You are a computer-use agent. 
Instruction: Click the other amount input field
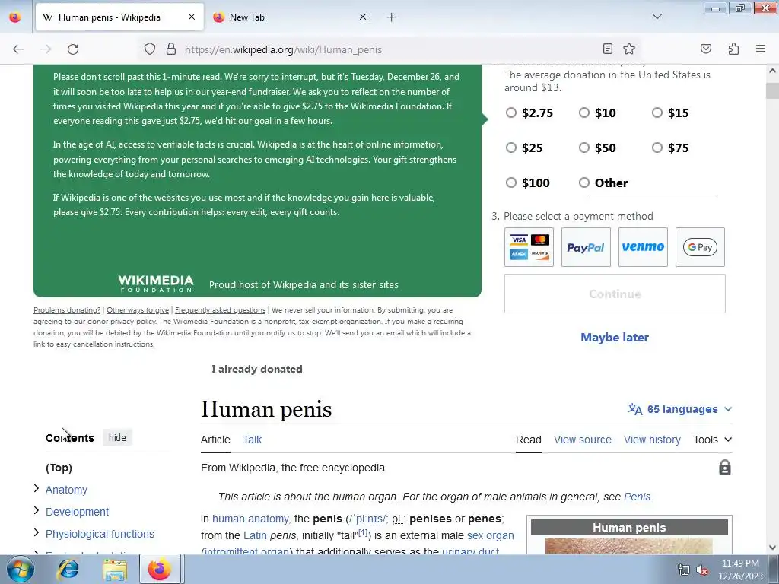pos(653,186)
